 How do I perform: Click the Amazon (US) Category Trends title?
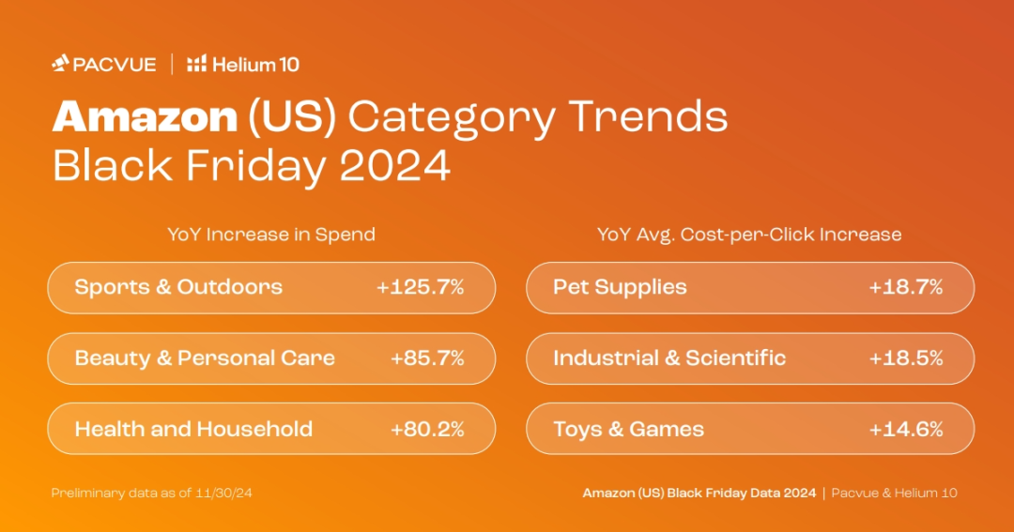click(x=390, y=117)
